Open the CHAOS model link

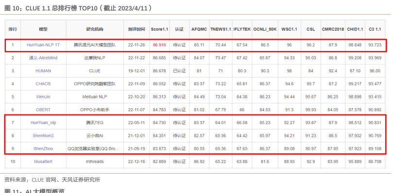click(x=43, y=84)
